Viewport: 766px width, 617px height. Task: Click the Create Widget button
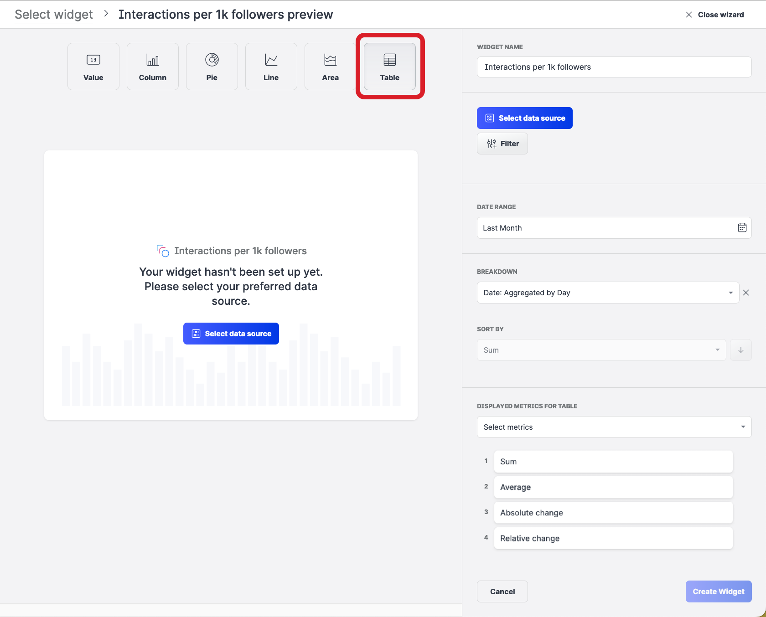point(718,591)
